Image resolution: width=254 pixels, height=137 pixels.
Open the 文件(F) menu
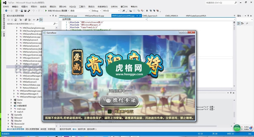point(6,7)
